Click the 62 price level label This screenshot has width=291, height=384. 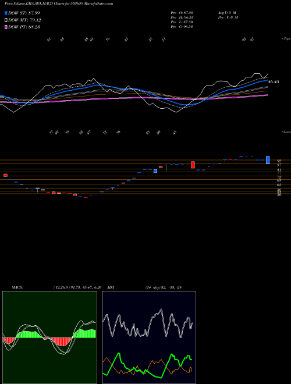[x=279, y=185]
